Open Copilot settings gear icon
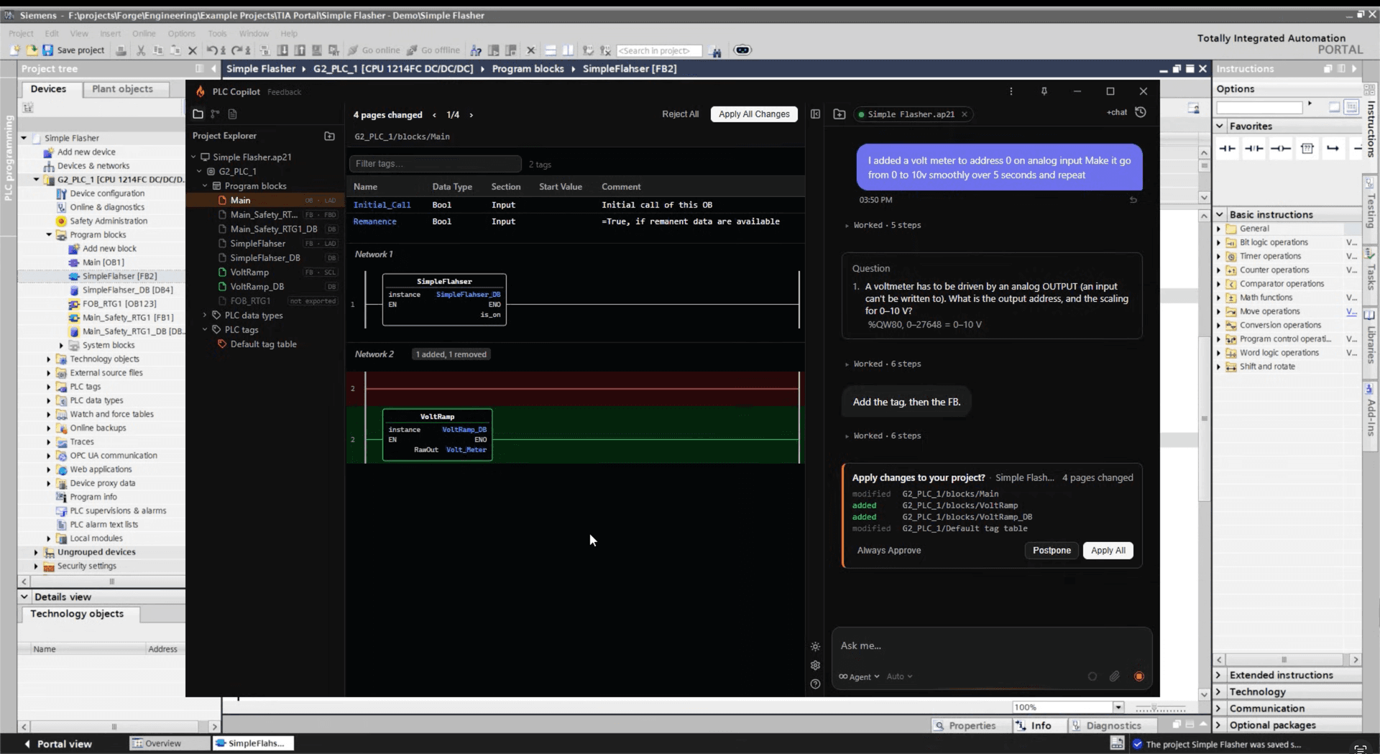 pyautogui.click(x=815, y=666)
